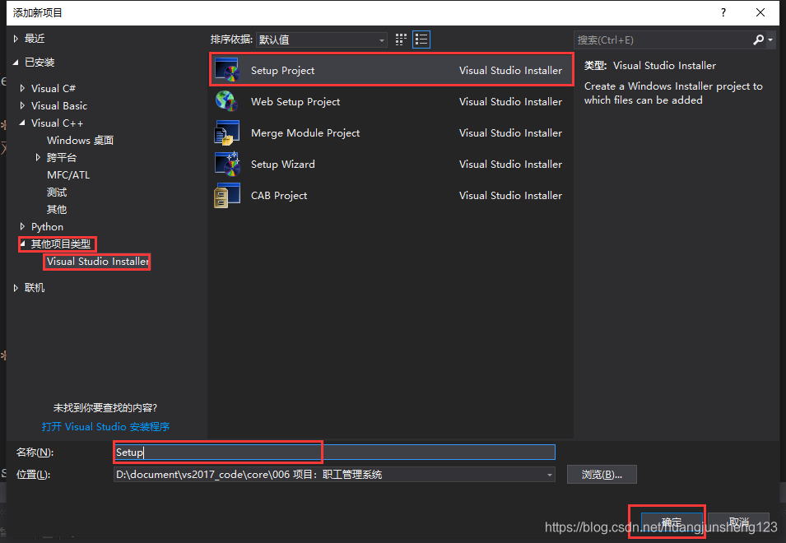Collapse the 已安装 node
Image resolution: width=786 pixels, height=543 pixels.
pos(16,62)
